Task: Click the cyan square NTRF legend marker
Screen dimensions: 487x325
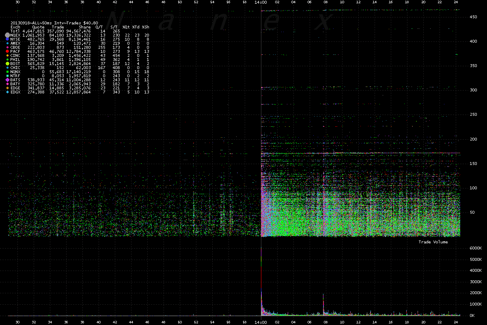Action: pyautogui.click(x=7, y=76)
